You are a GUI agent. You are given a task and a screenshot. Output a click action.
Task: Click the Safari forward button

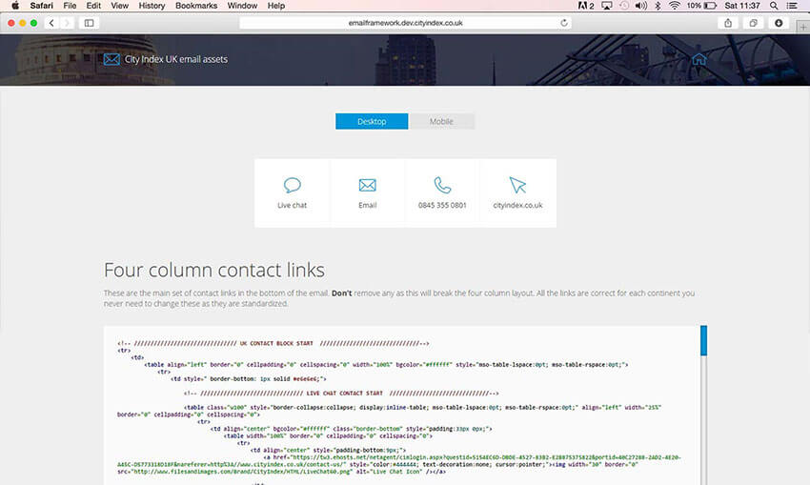point(66,22)
